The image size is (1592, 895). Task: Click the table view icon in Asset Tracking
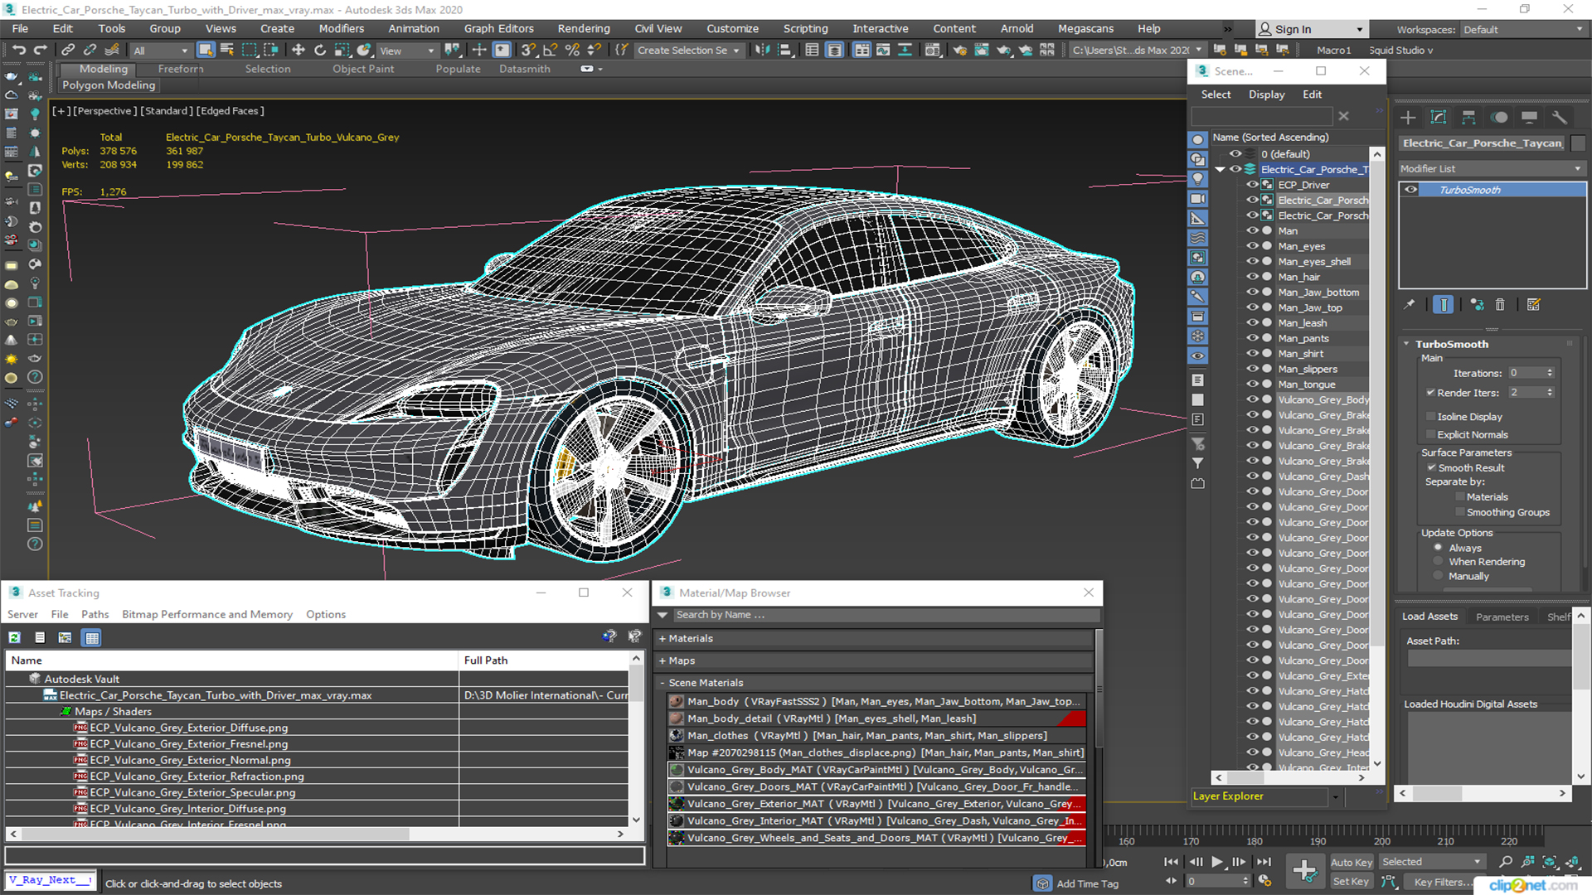[x=92, y=637]
